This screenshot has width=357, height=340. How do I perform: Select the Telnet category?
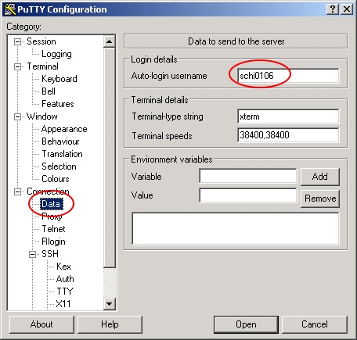(53, 229)
